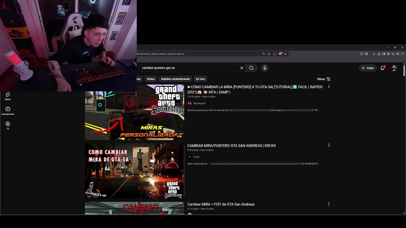Viewport: 406px width, 228px height.
Task: Open the Leo AI sparkle icon
Action: point(393,54)
